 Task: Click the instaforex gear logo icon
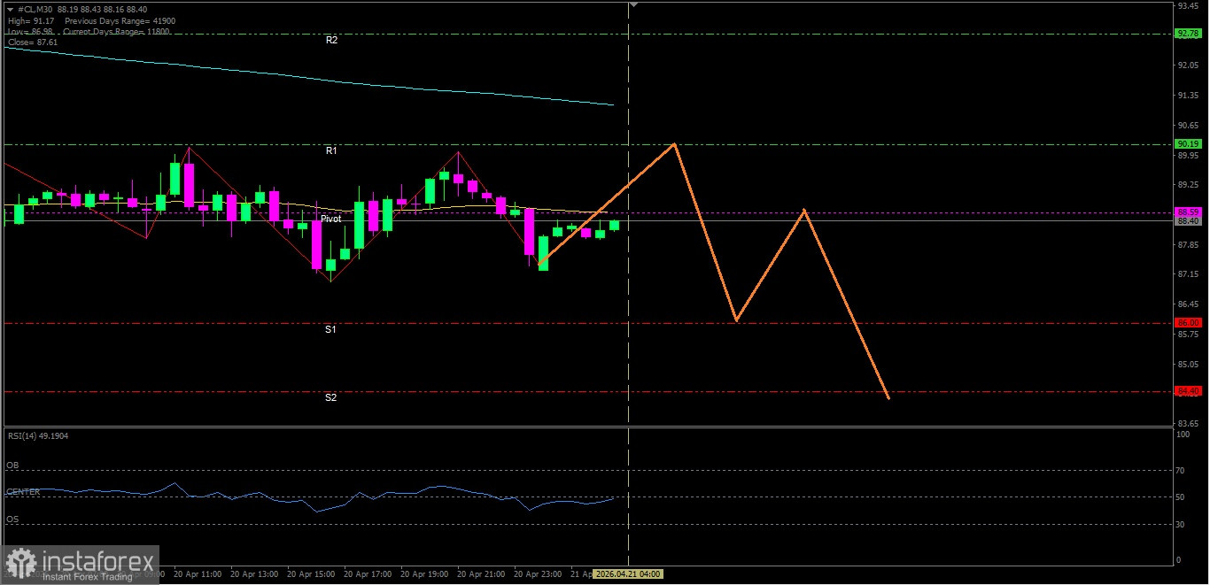point(21,564)
